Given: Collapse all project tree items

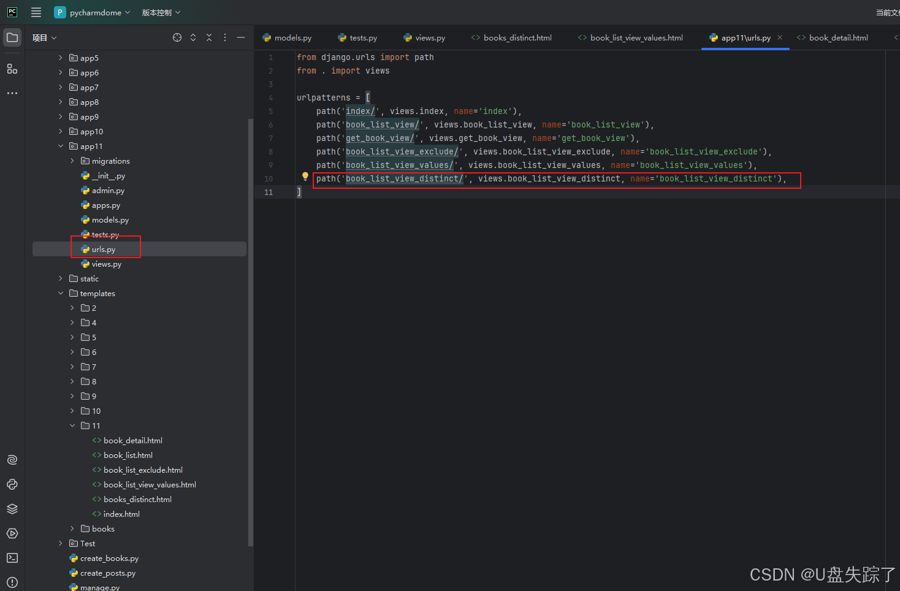Looking at the screenshot, I should point(209,37).
